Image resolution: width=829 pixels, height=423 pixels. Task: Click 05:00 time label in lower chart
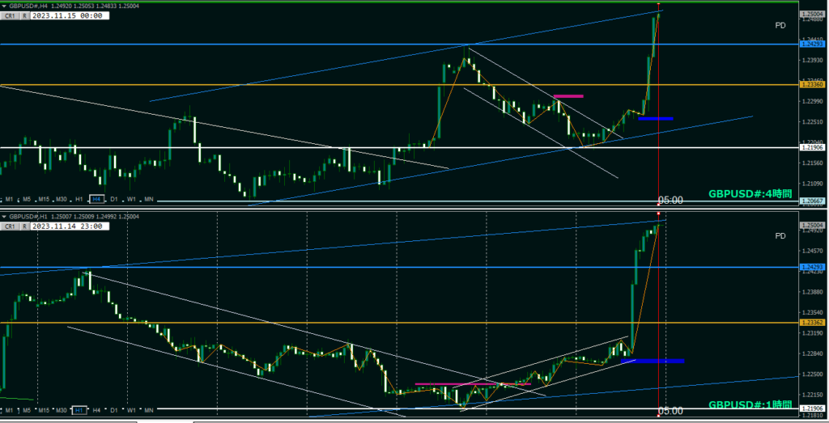pyautogui.click(x=670, y=411)
